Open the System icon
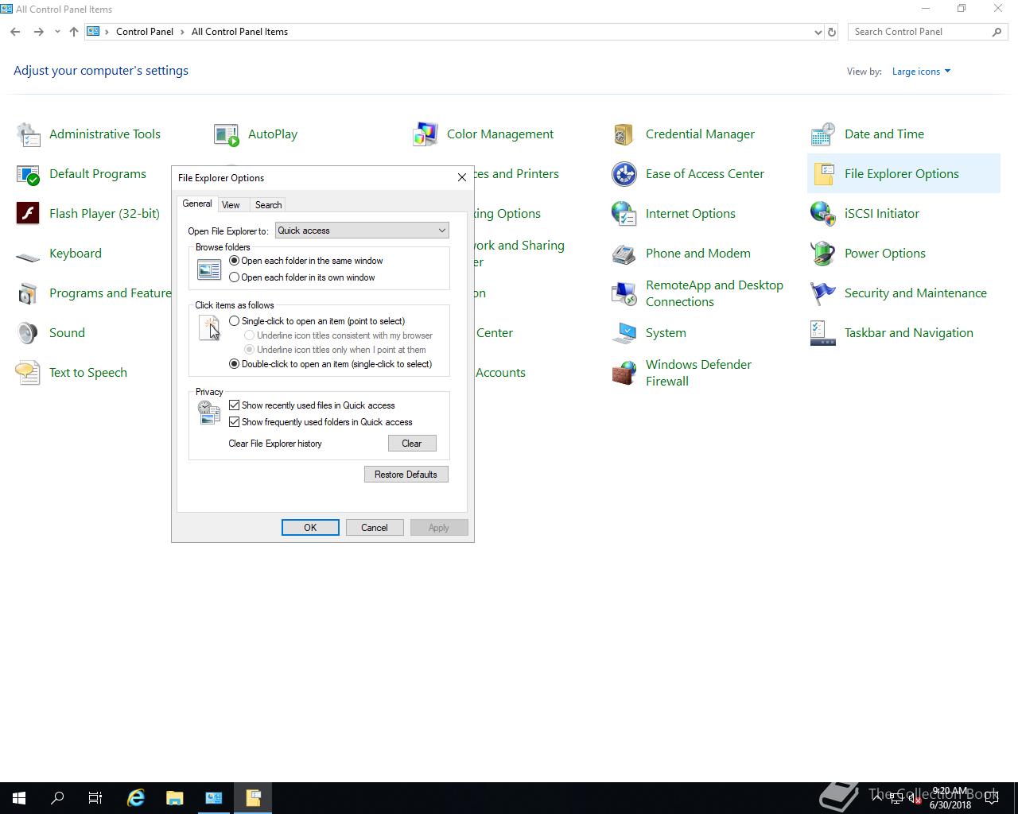 point(624,333)
